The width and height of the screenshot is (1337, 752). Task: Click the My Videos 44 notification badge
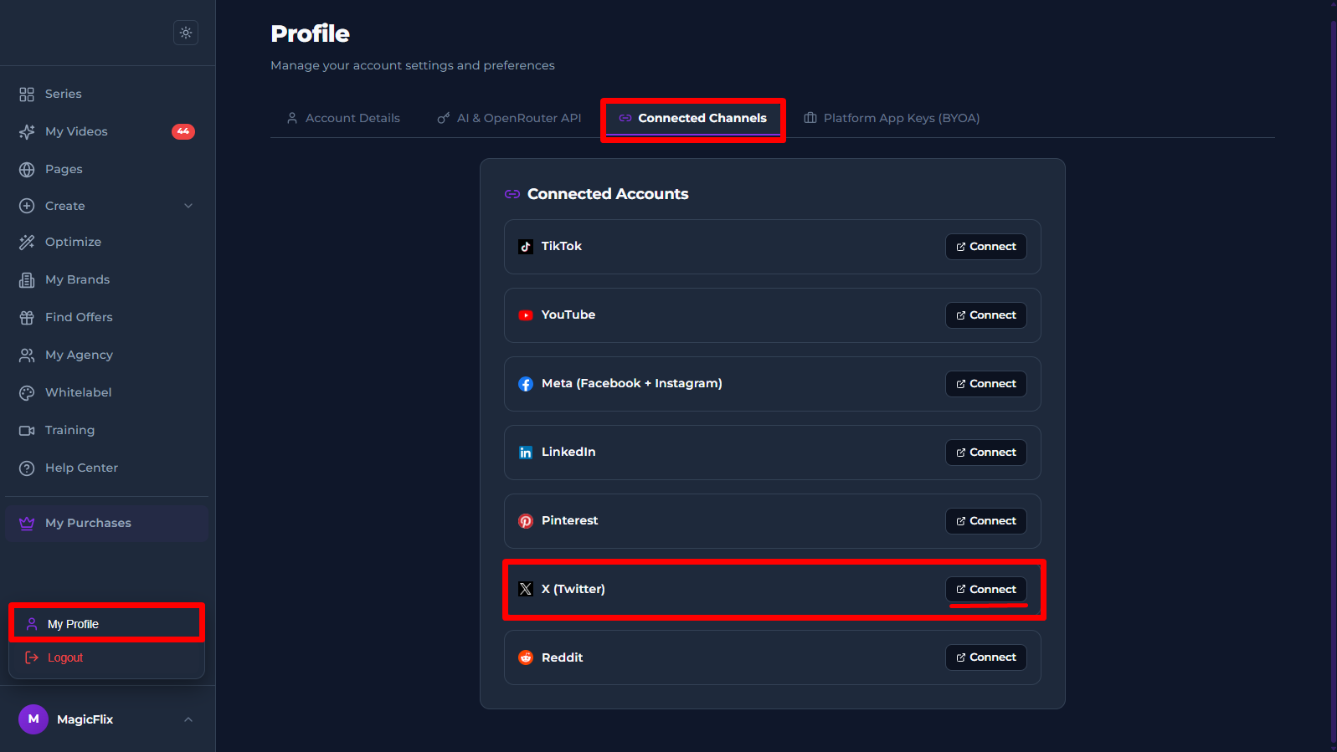click(x=183, y=131)
